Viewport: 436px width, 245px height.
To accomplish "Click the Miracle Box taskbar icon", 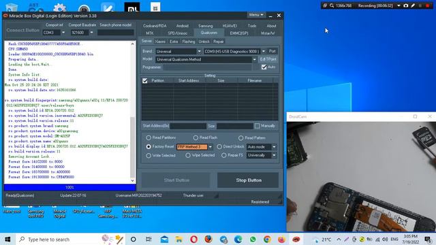I will tap(296, 239).
